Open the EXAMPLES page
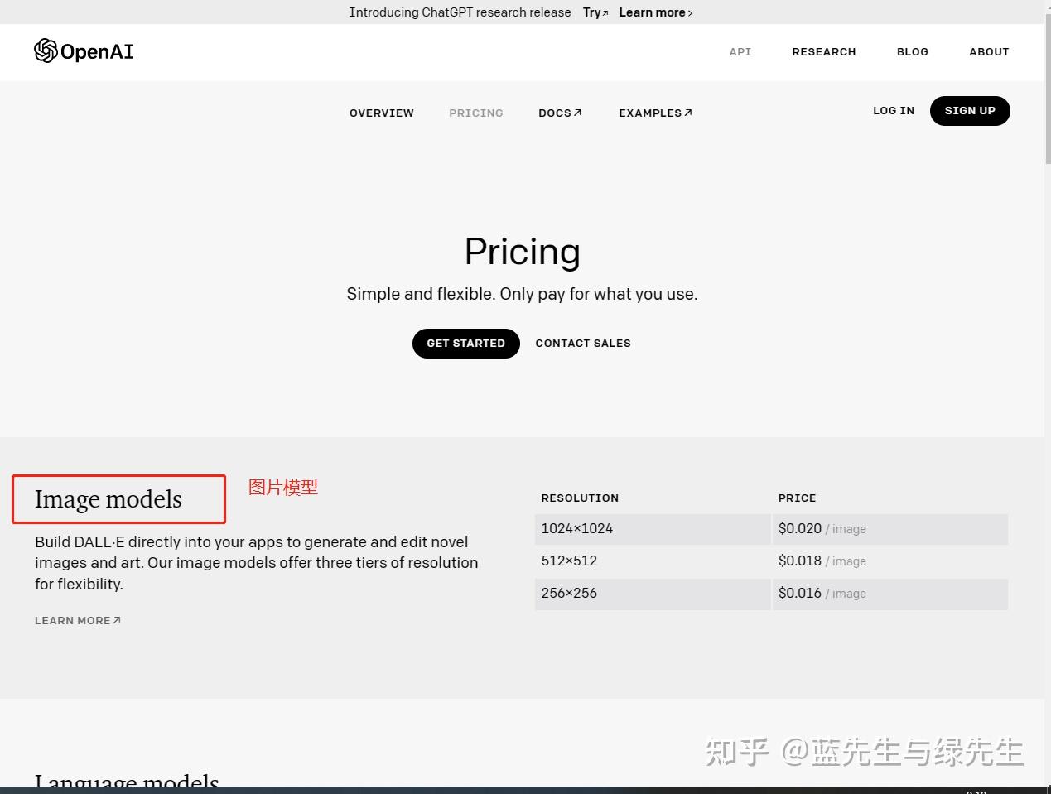 click(x=650, y=113)
